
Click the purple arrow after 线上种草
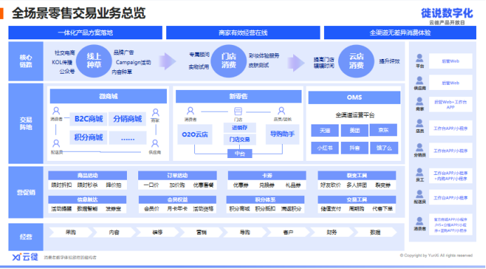[x=168, y=61]
